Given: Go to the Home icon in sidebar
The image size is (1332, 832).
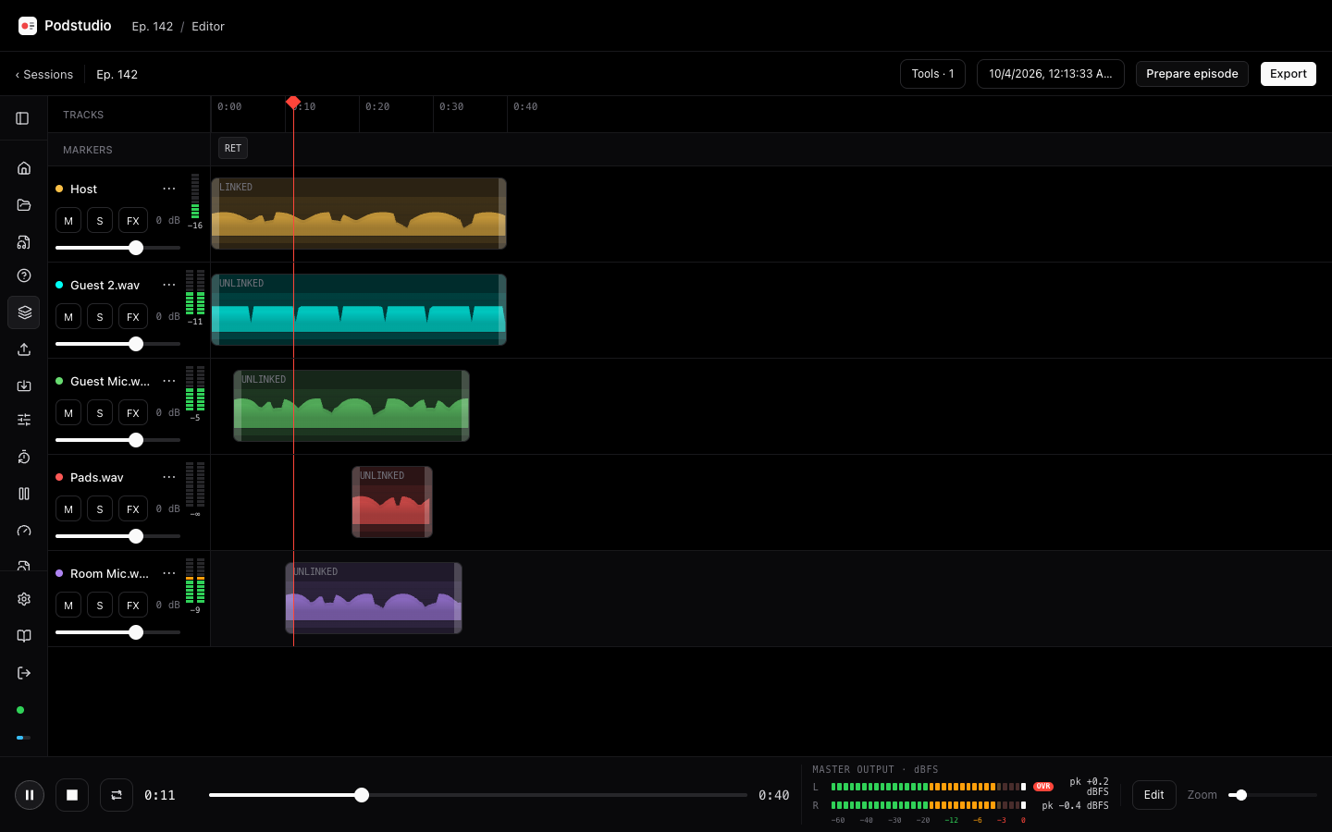Looking at the screenshot, I should point(24,168).
